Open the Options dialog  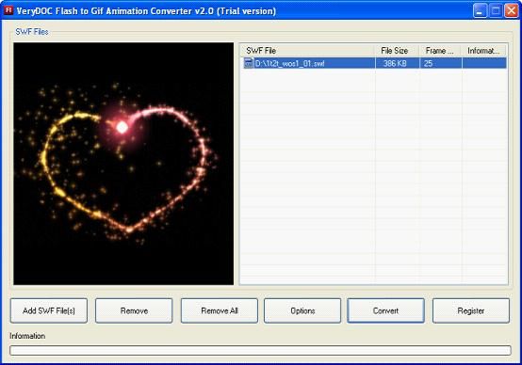click(x=302, y=310)
